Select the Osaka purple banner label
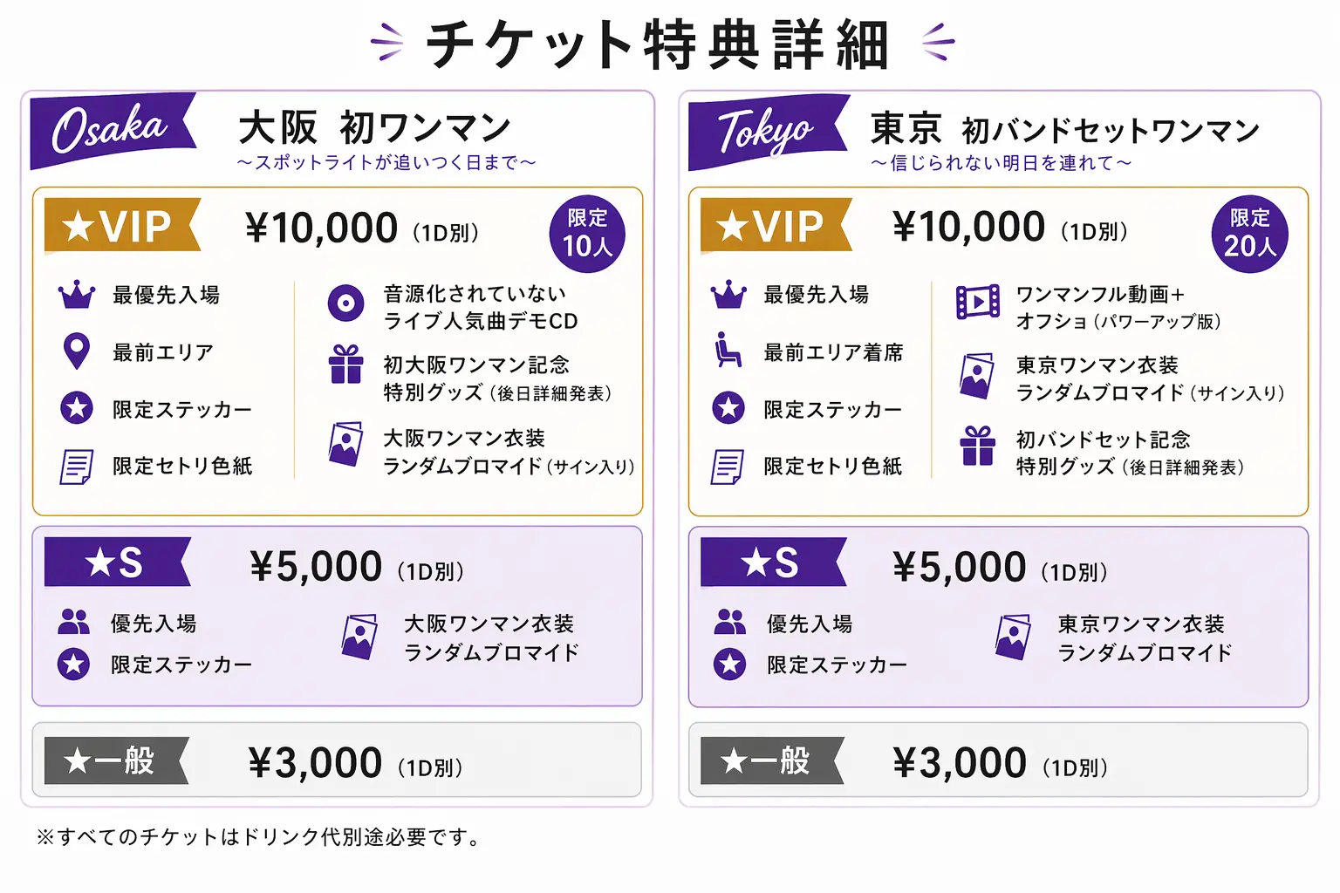This screenshot has width=1340, height=893. pos(113,131)
